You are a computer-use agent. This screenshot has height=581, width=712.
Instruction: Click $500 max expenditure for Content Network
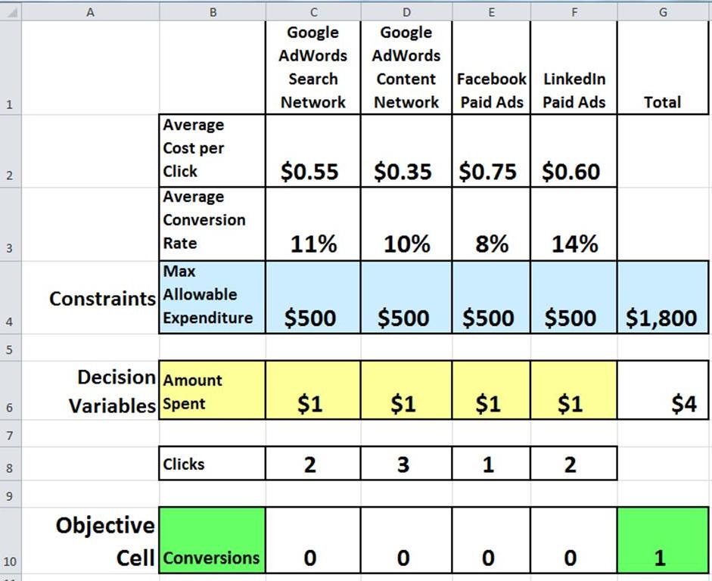406,298
